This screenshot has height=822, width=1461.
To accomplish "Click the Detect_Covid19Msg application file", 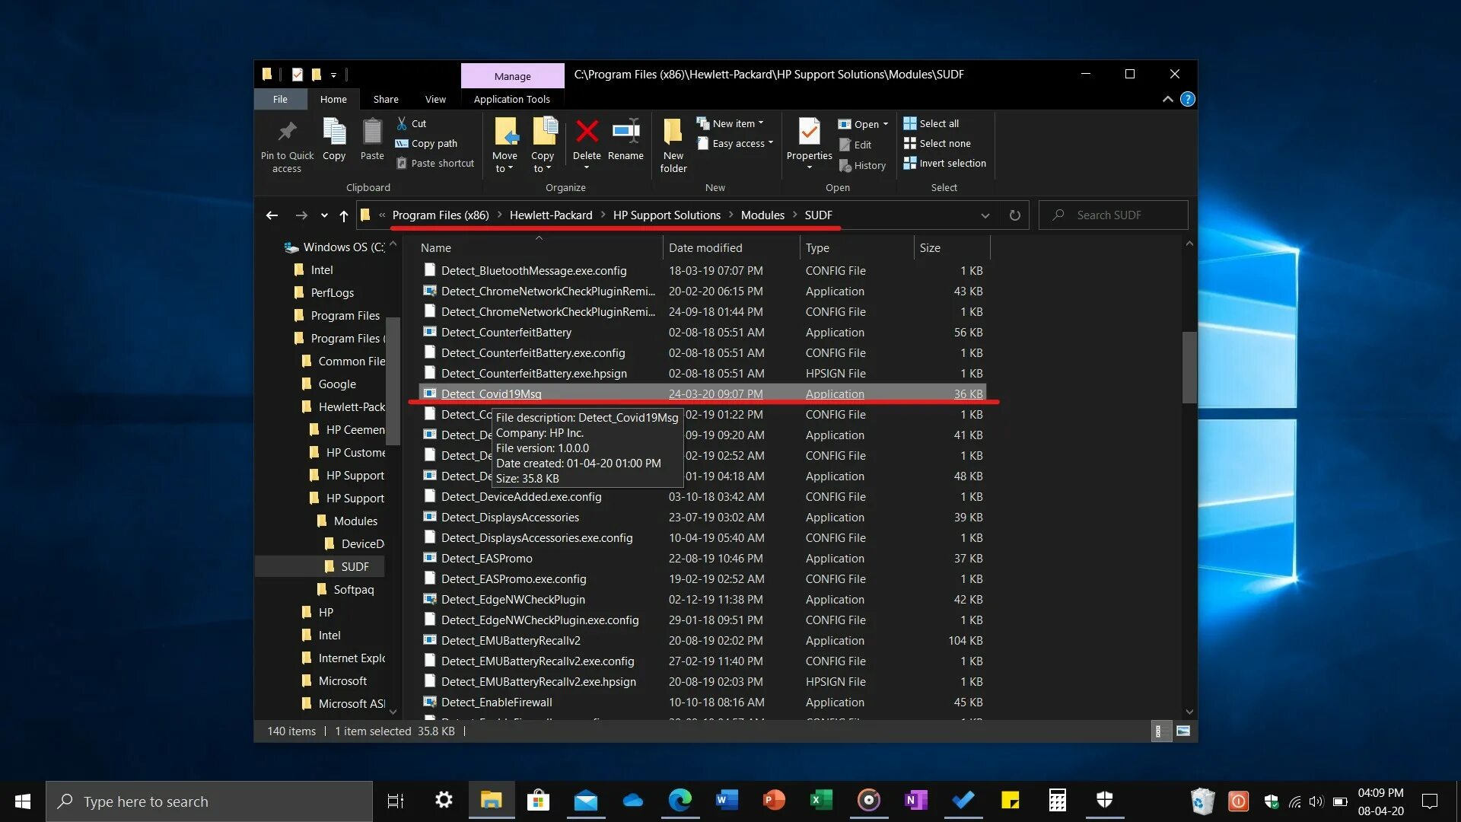I will 491,393.
